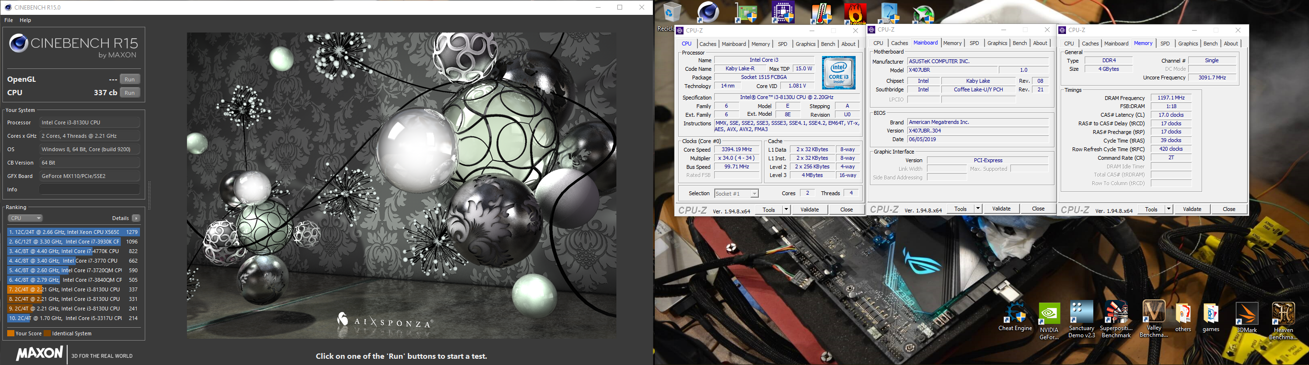1309x365 pixels.
Task: Switch to Graphics tab in leftmost CPU-Z
Action: (x=805, y=44)
